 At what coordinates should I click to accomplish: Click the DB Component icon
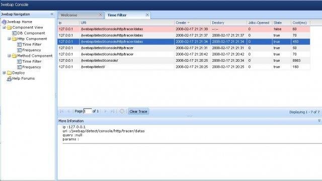tap(14, 33)
